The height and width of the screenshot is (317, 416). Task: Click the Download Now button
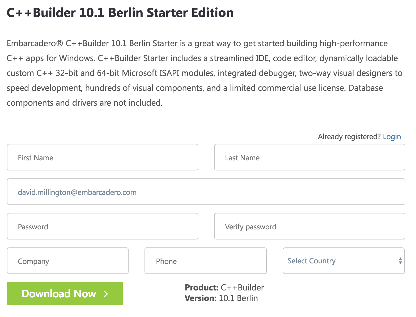point(65,294)
